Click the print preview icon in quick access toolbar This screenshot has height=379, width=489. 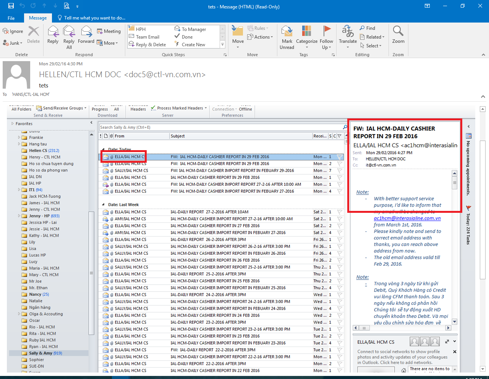coord(67,6)
